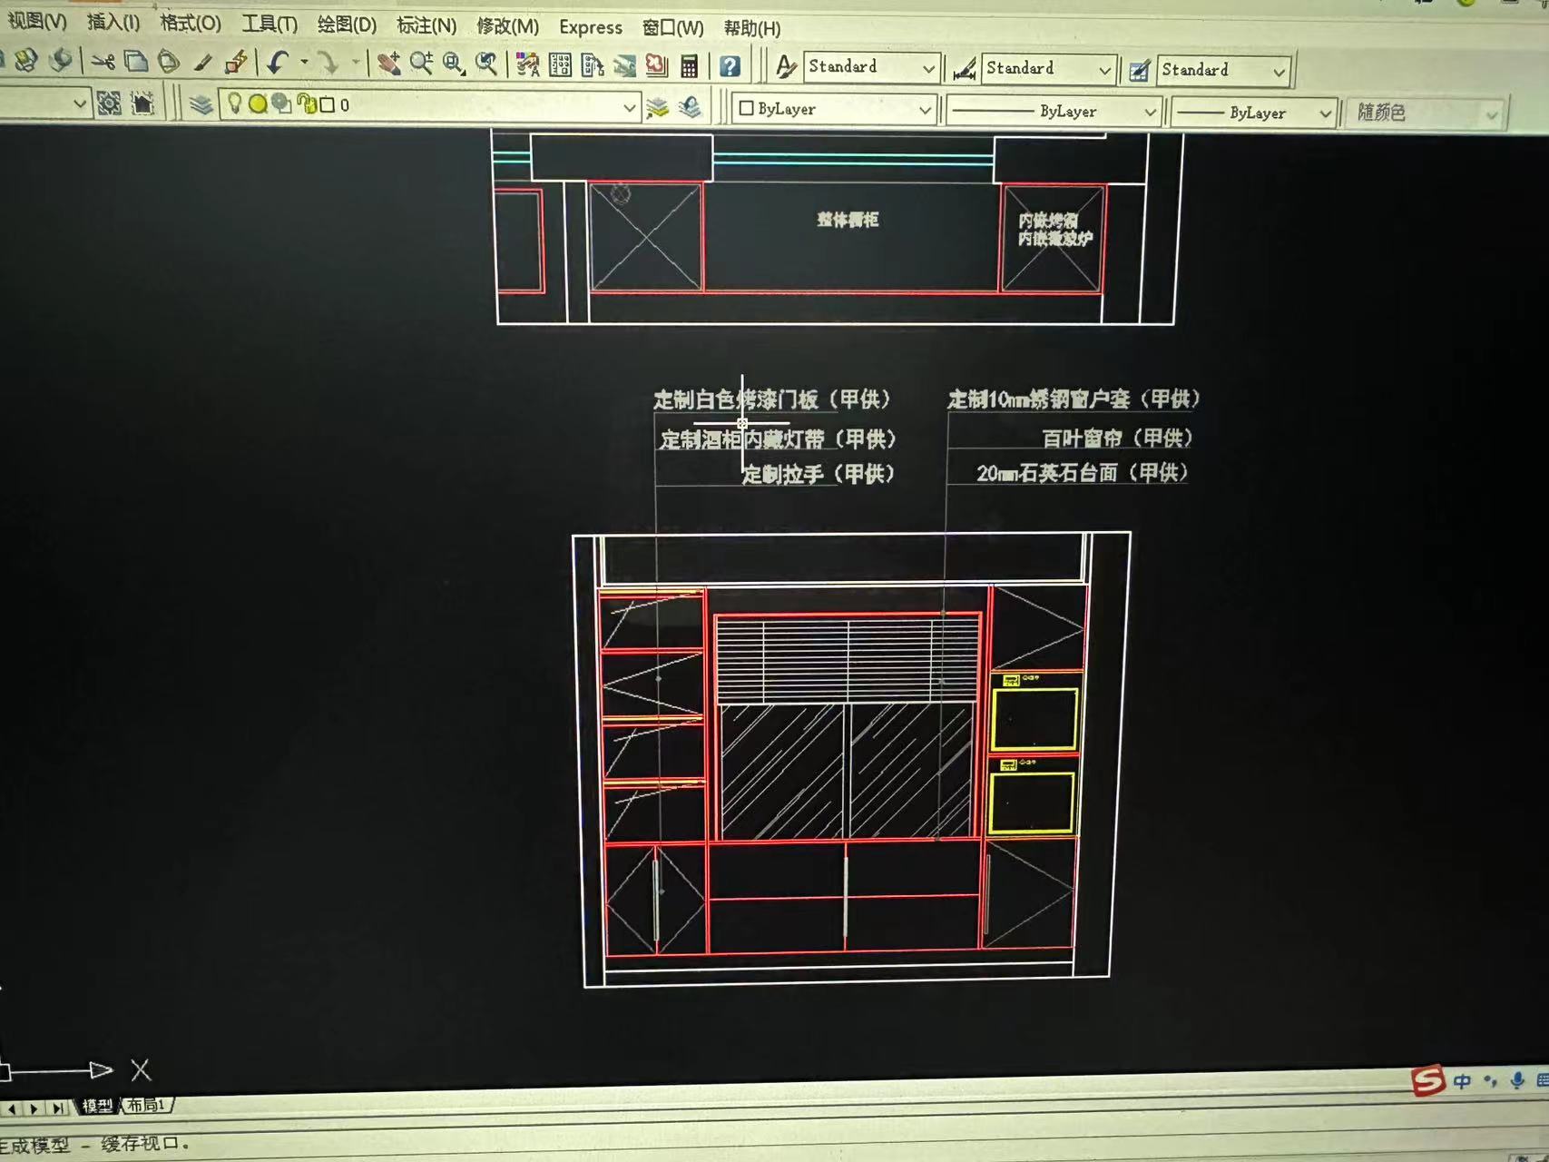The height and width of the screenshot is (1162, 1549).
Task: Click the Match Properties brush icon
Action: coord(202,62)
